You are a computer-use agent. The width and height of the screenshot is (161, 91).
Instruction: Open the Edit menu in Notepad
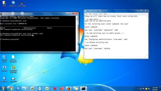pos(90,14)
